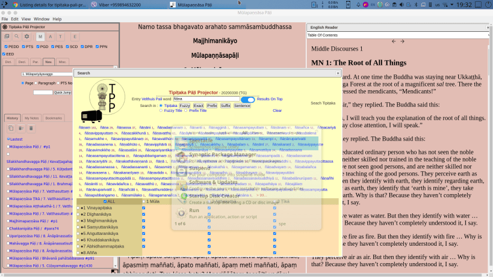Viewport: 493px width, 277px height.
Task: Open the settings gear in Projector toolbar
Action: 26,37
